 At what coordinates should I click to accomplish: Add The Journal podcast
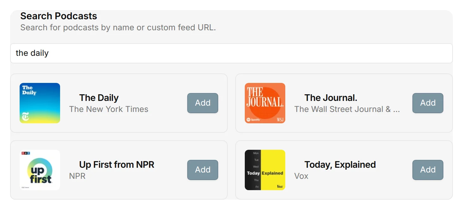point(428,103)
